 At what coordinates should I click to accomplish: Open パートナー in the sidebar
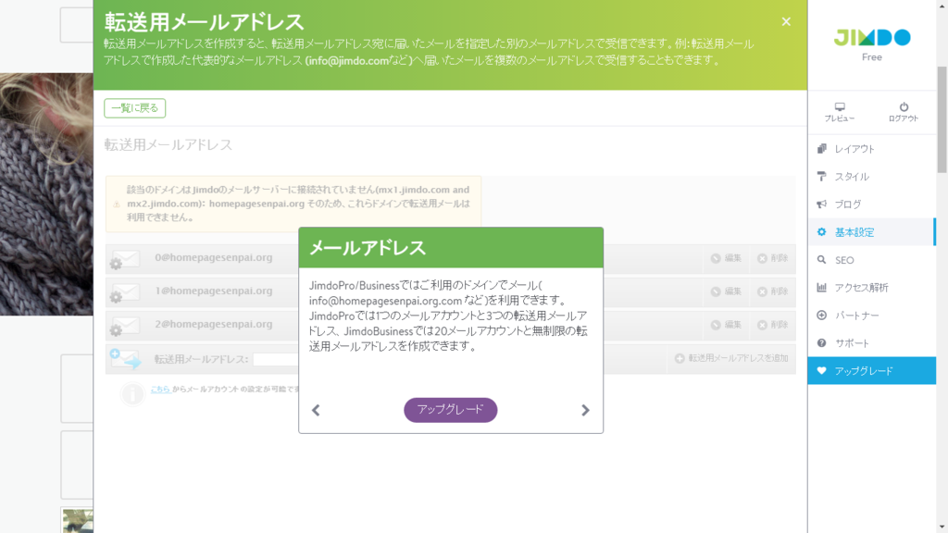[872, 316]
